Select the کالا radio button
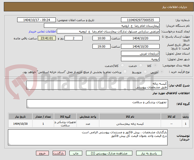Image resolution: width=194 pixels, height=160 pixels. click(155, 65)
